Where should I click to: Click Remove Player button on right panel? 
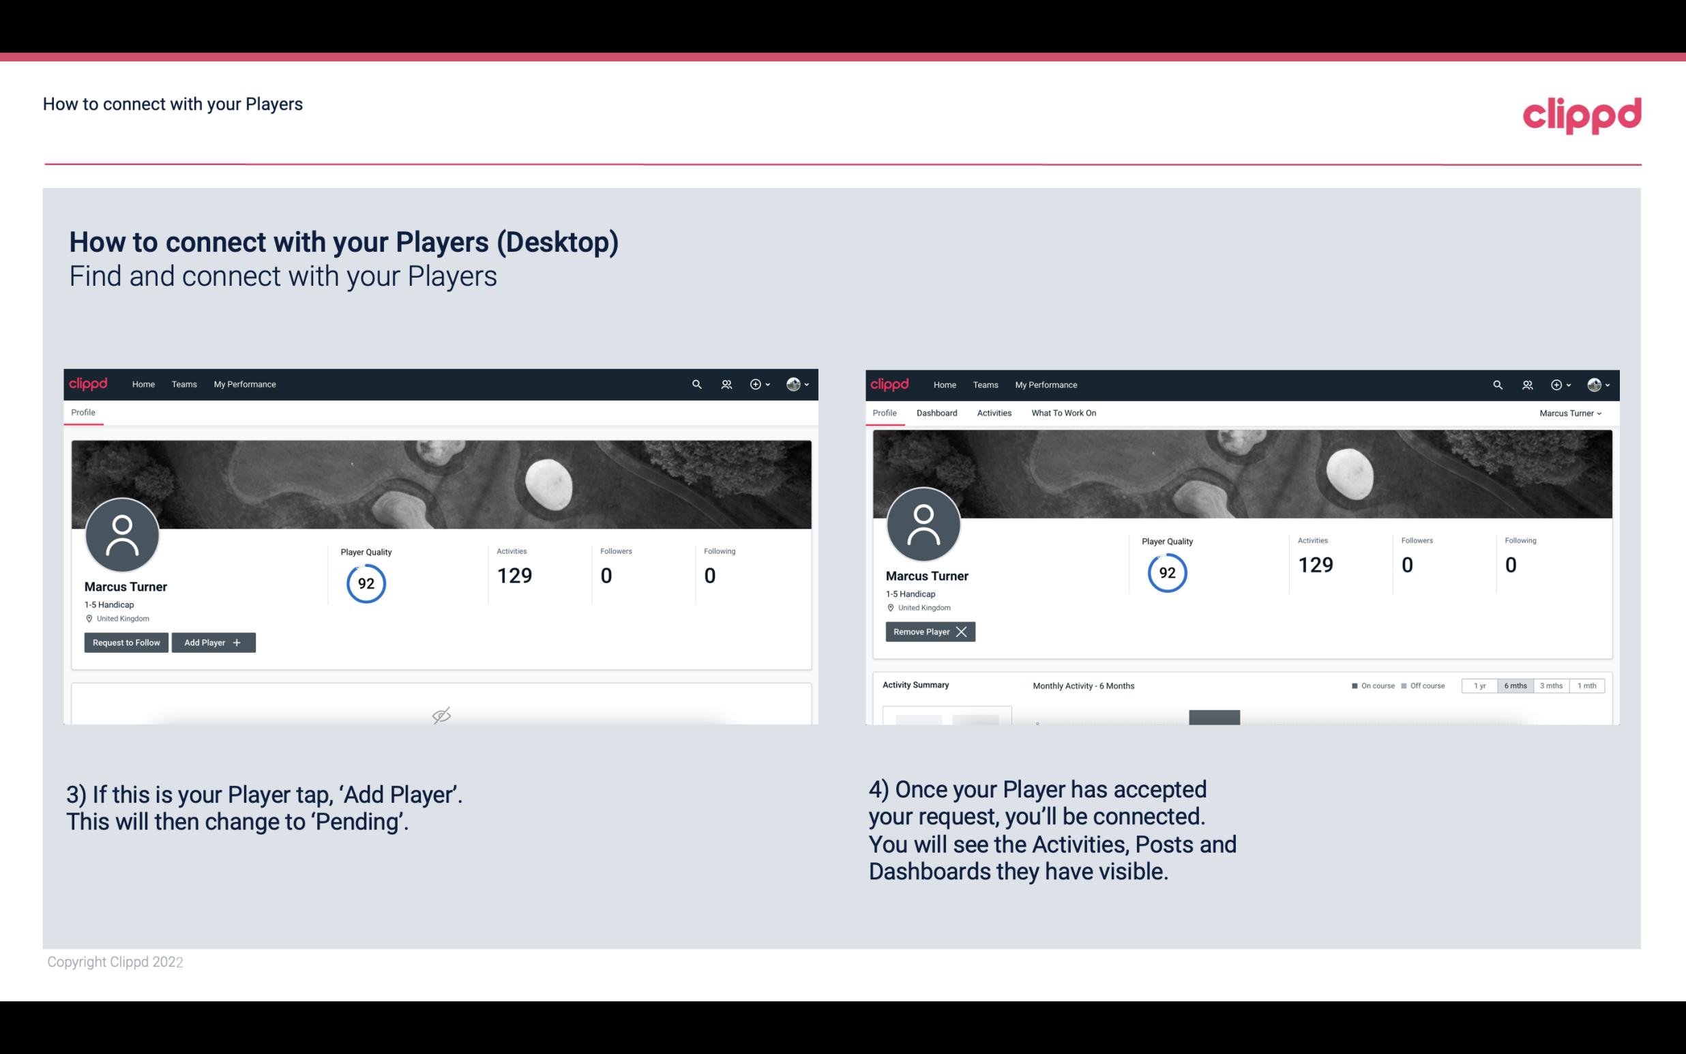pos(928,632)
